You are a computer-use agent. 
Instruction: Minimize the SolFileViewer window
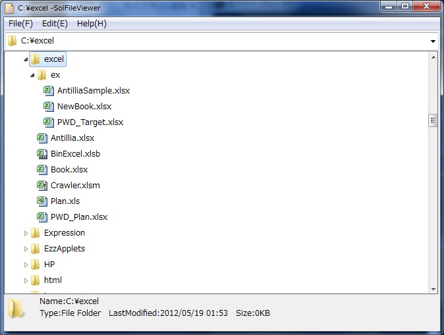coord(389,7)
